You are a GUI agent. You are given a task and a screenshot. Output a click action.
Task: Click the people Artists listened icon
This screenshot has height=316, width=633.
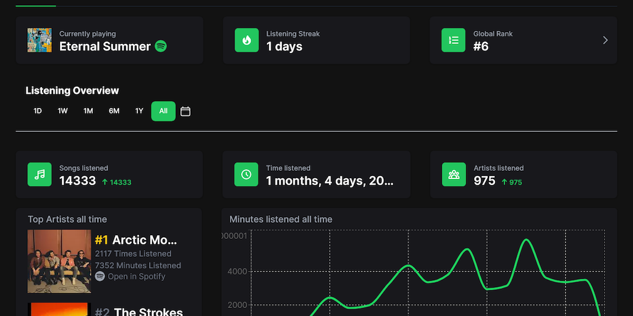tap(454, 174)
